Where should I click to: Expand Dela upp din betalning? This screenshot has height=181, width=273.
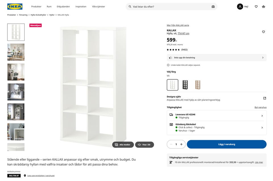click(x=217, y=58)
